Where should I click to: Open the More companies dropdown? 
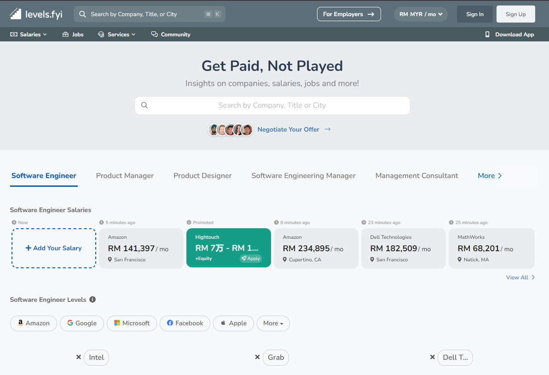click(x=273, y=323)
